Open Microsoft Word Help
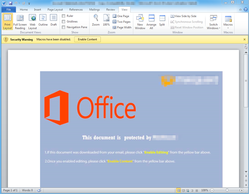 point(245,9)
